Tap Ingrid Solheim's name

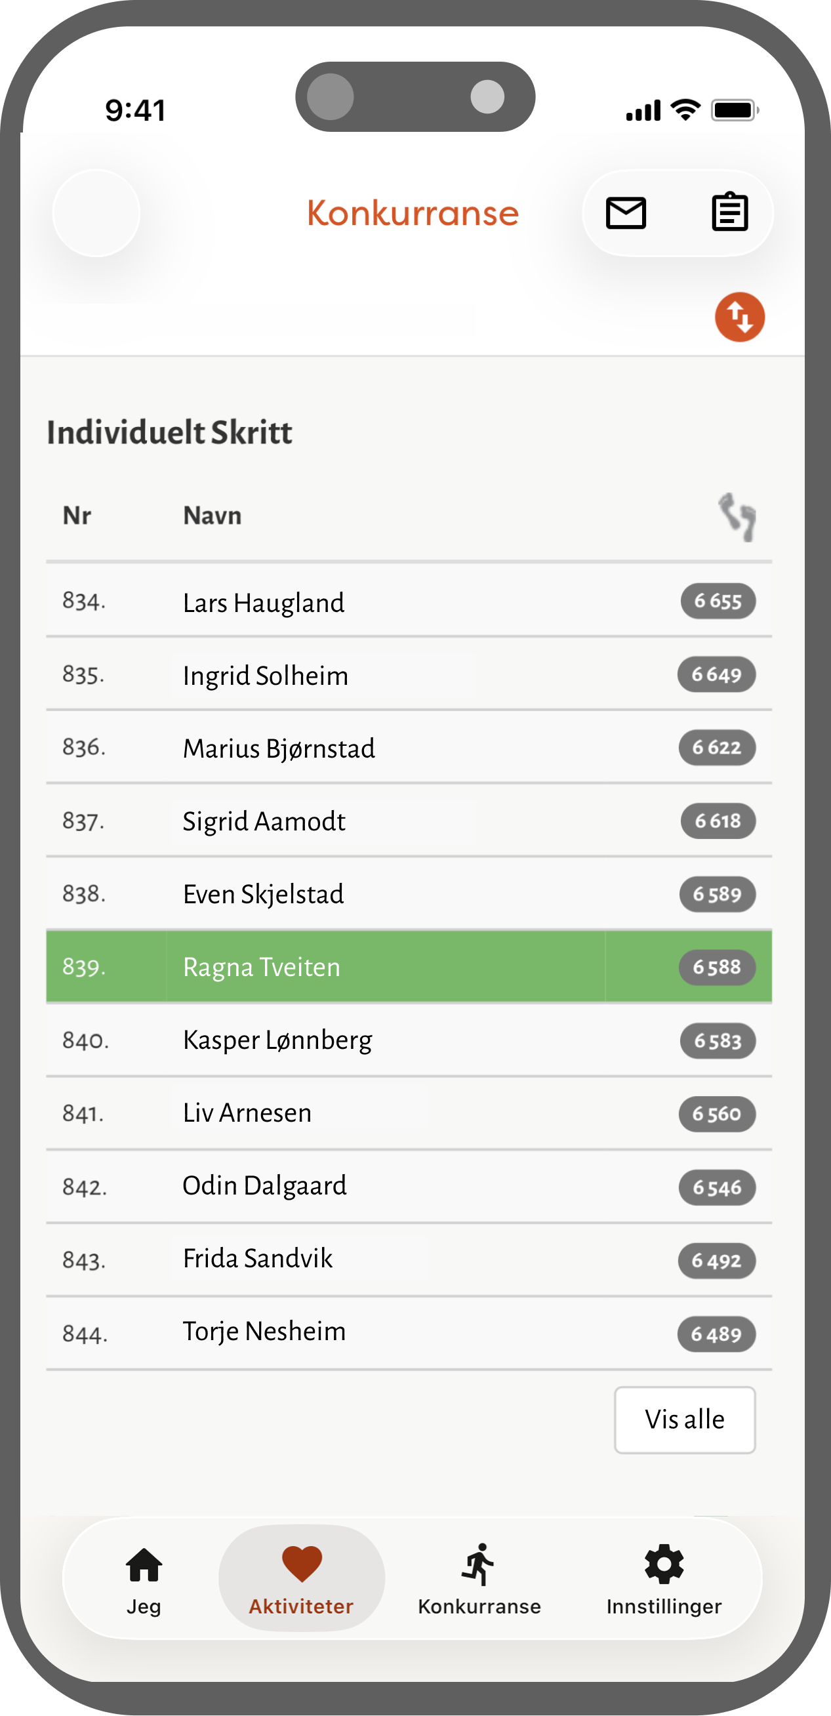(265, 676)
